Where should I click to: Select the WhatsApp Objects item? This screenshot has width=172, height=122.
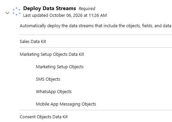coord(54,92)
